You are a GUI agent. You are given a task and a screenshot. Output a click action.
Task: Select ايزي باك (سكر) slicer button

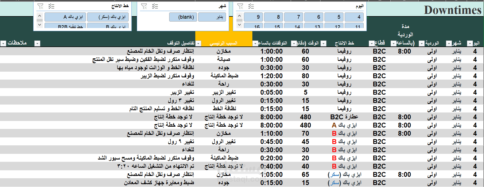click(108, 17)
